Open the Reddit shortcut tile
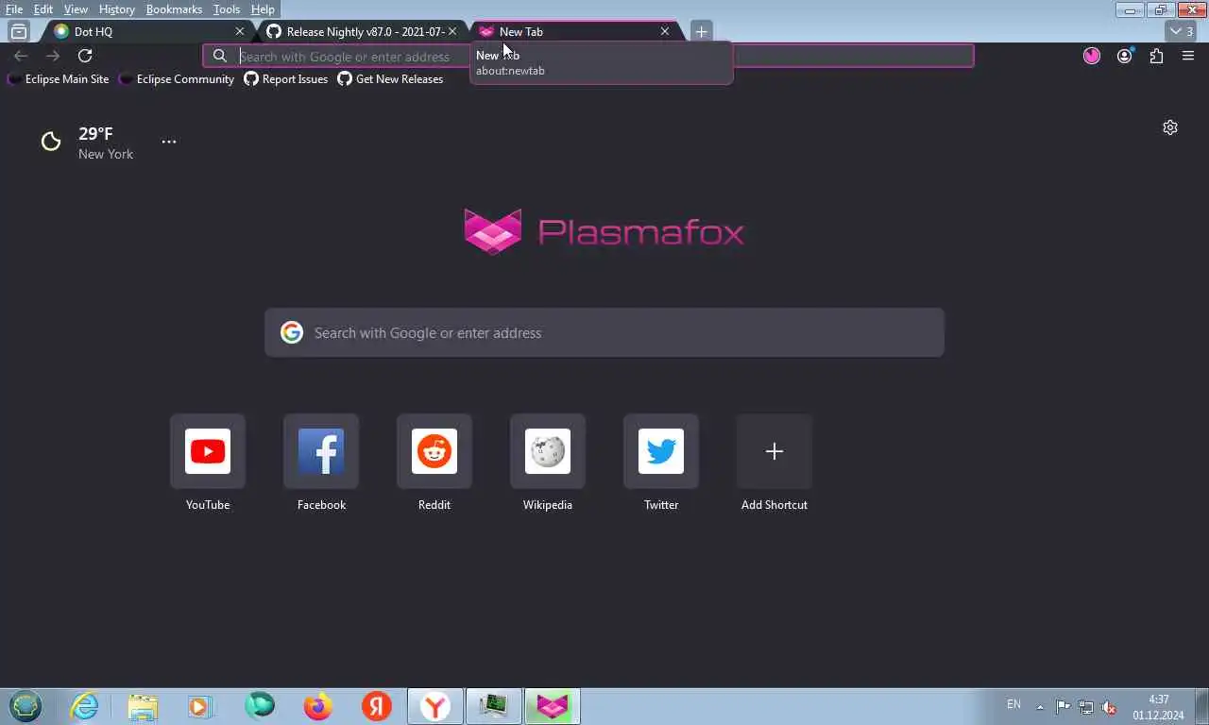Viewport: 1209px width, 725px height. [x=434, y=451]
